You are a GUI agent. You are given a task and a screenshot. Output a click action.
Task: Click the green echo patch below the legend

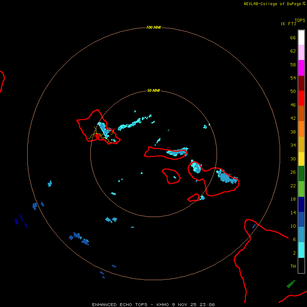[291, 284]
